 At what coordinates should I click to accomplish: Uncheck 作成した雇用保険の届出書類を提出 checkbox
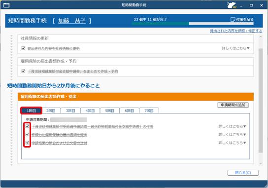click(x=27, y=134)
